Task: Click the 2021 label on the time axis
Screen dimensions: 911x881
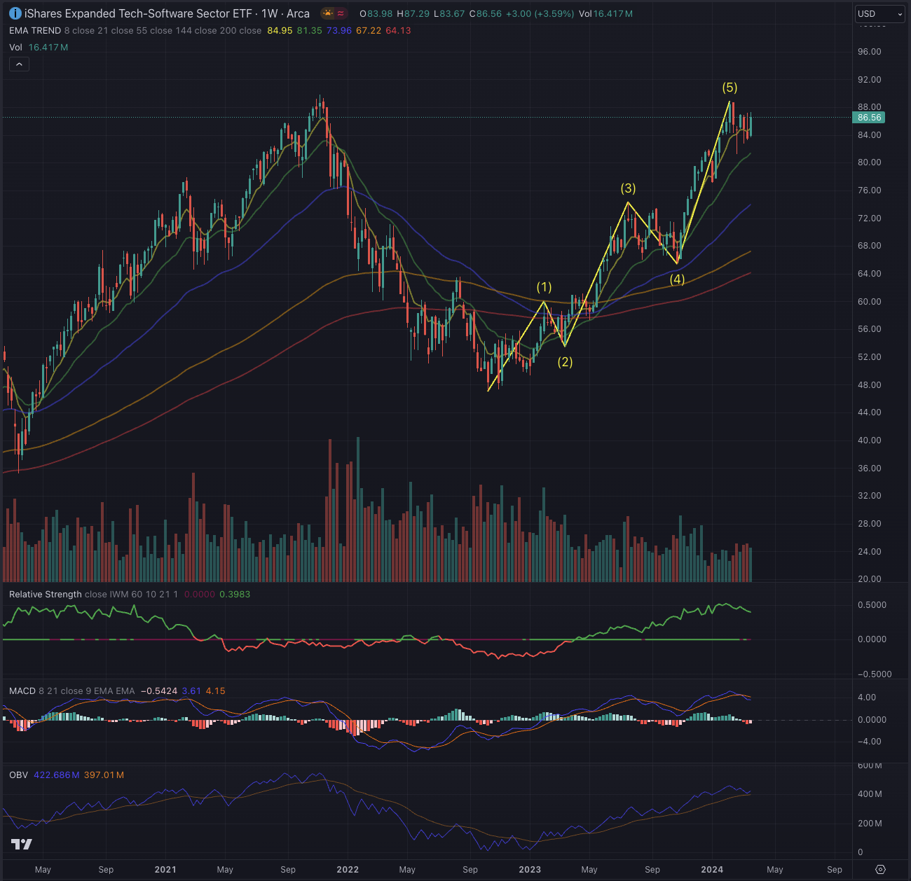Action: (x=165, y=870)
